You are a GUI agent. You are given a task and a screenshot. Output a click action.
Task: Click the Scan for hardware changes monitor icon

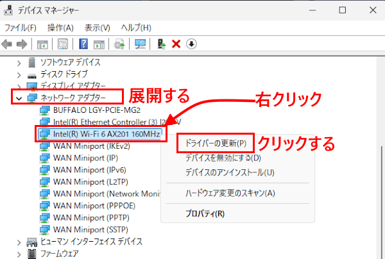pyautogui.click(x=141, y=44)
